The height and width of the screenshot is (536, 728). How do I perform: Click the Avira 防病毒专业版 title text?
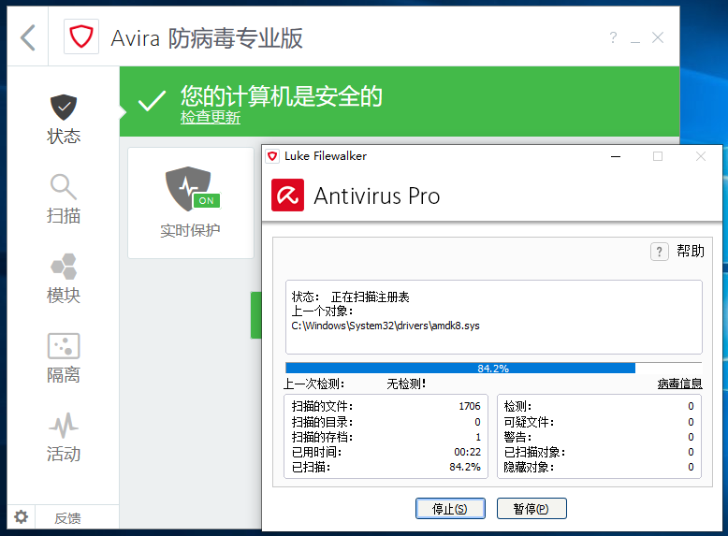(x=207, y=38)
